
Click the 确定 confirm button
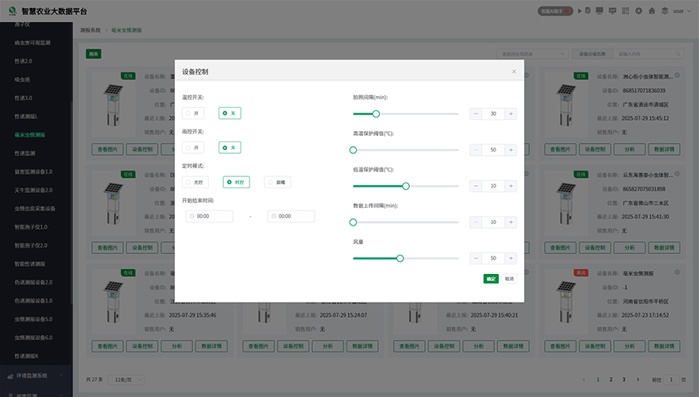(490, 279)
